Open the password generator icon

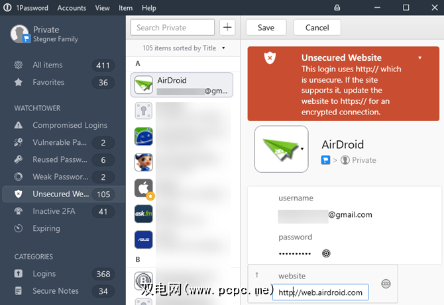326,253
